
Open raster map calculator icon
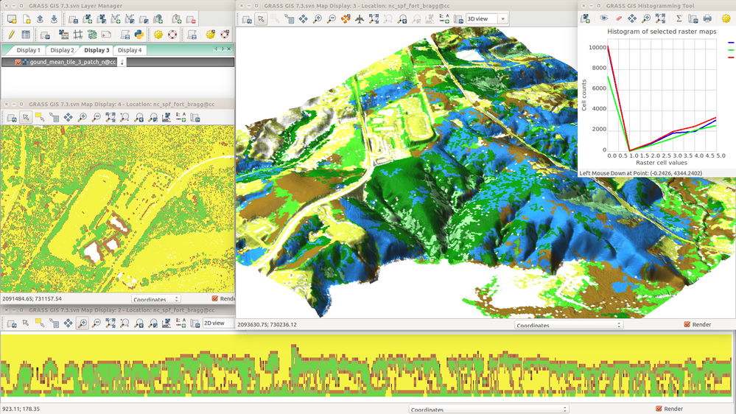(x=63, y=35)
